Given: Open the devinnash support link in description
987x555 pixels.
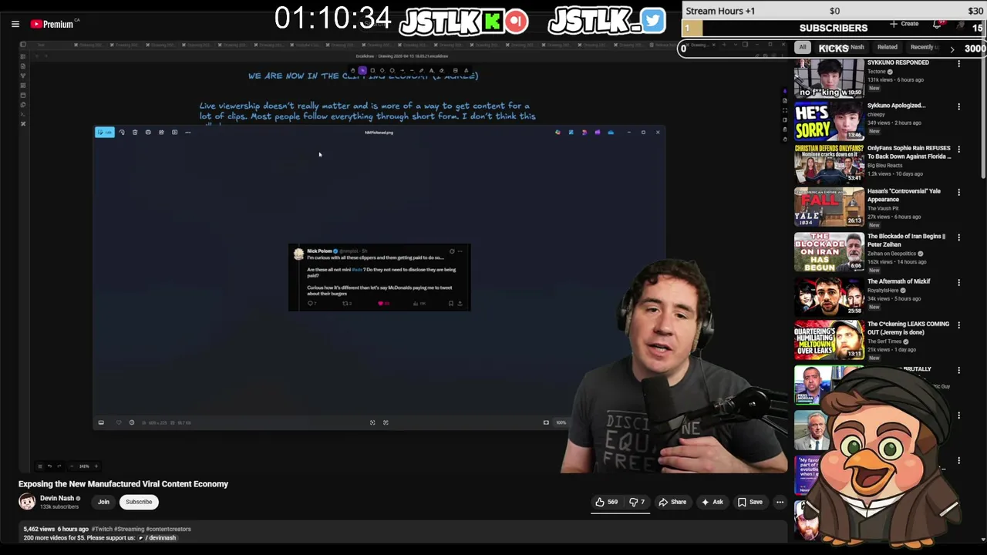Looking at the screenshot, I should [x=159, y=537].
